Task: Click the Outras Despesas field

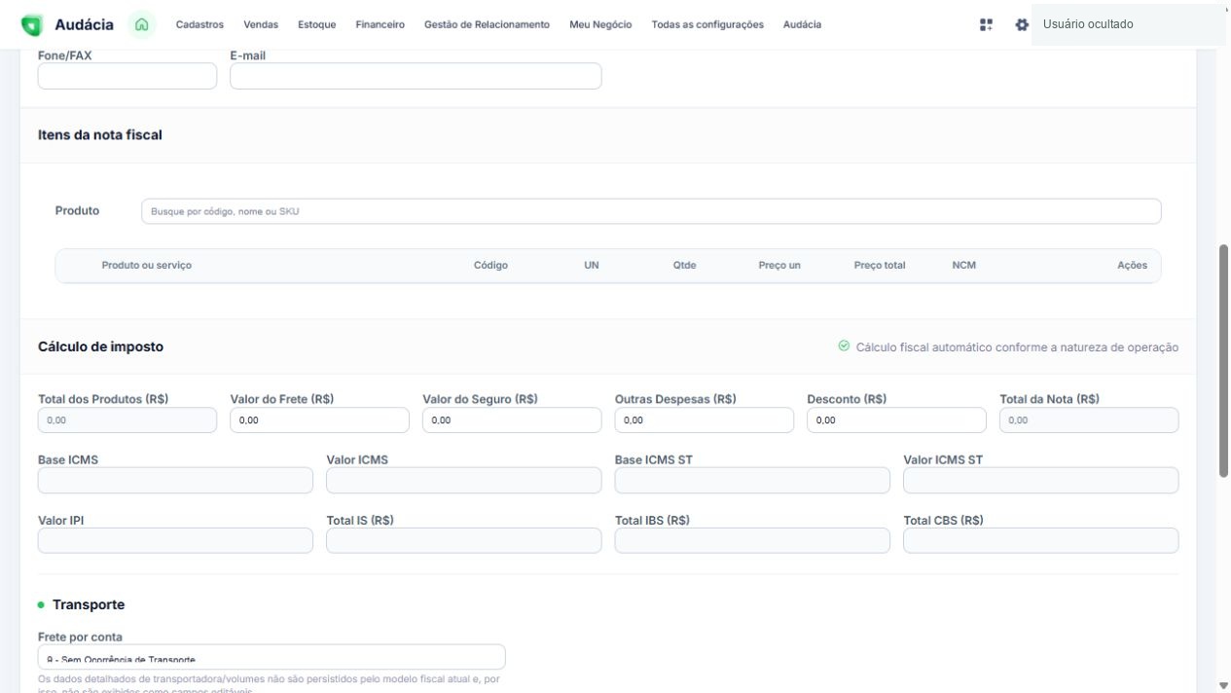Action: coord(705,420)
